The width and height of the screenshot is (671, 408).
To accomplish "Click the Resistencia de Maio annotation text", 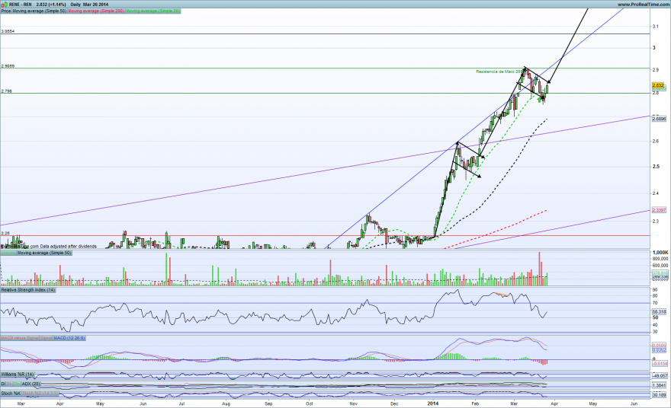I will 499,72.
